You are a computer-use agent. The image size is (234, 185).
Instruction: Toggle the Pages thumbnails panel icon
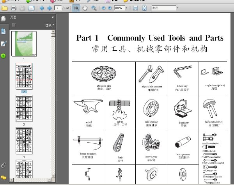3,19
